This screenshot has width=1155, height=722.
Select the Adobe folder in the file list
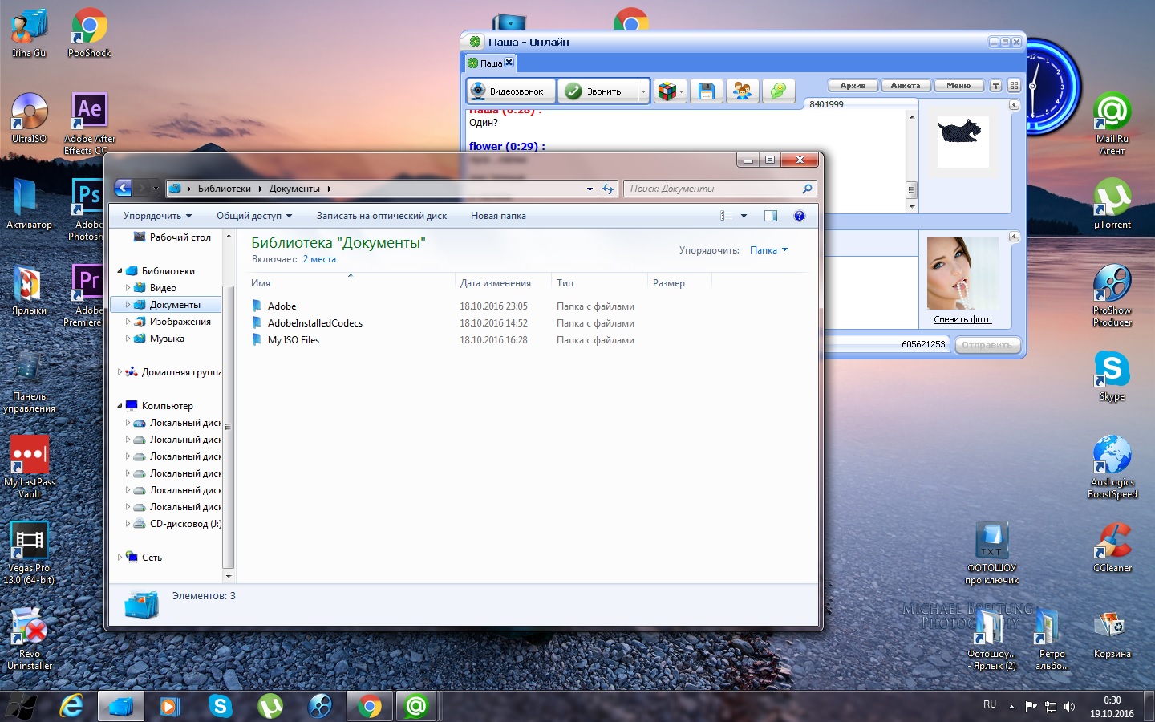pyautogui.click(x=282, y=306)
